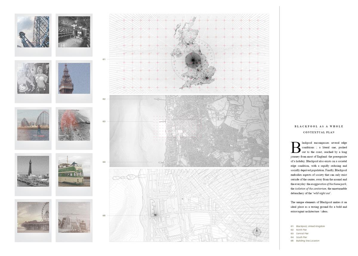Open the blue roller coaster photo
Image resolution: width=358 pixels, height=256 pixels.
coord(33,32)
